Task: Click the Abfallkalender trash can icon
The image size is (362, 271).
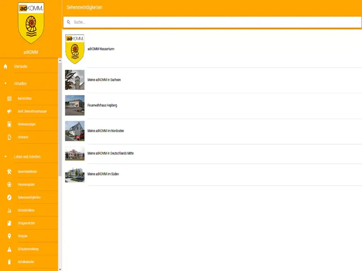Action: [x=9, y=262]
